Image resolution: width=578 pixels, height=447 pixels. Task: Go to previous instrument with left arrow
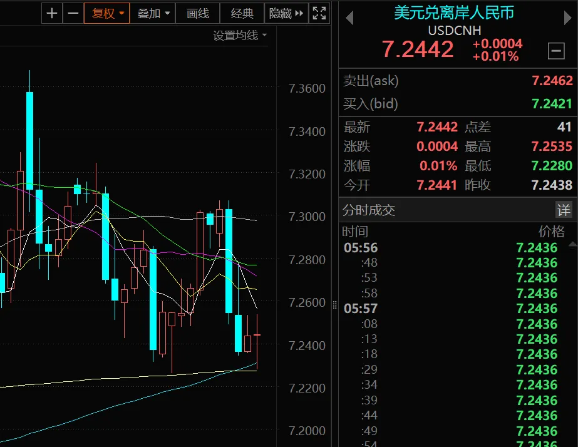pos(350,18)
